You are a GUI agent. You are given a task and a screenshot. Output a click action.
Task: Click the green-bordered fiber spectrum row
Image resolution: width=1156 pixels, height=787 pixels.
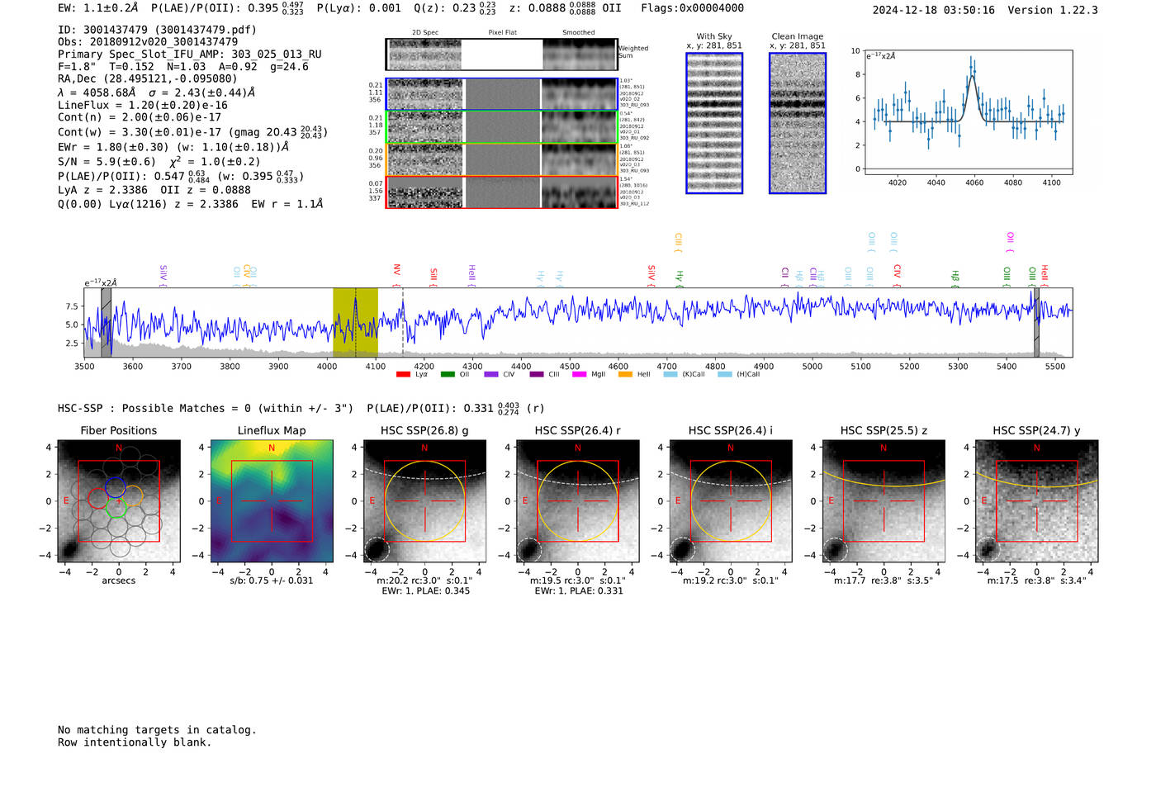[x=501, y=127]
